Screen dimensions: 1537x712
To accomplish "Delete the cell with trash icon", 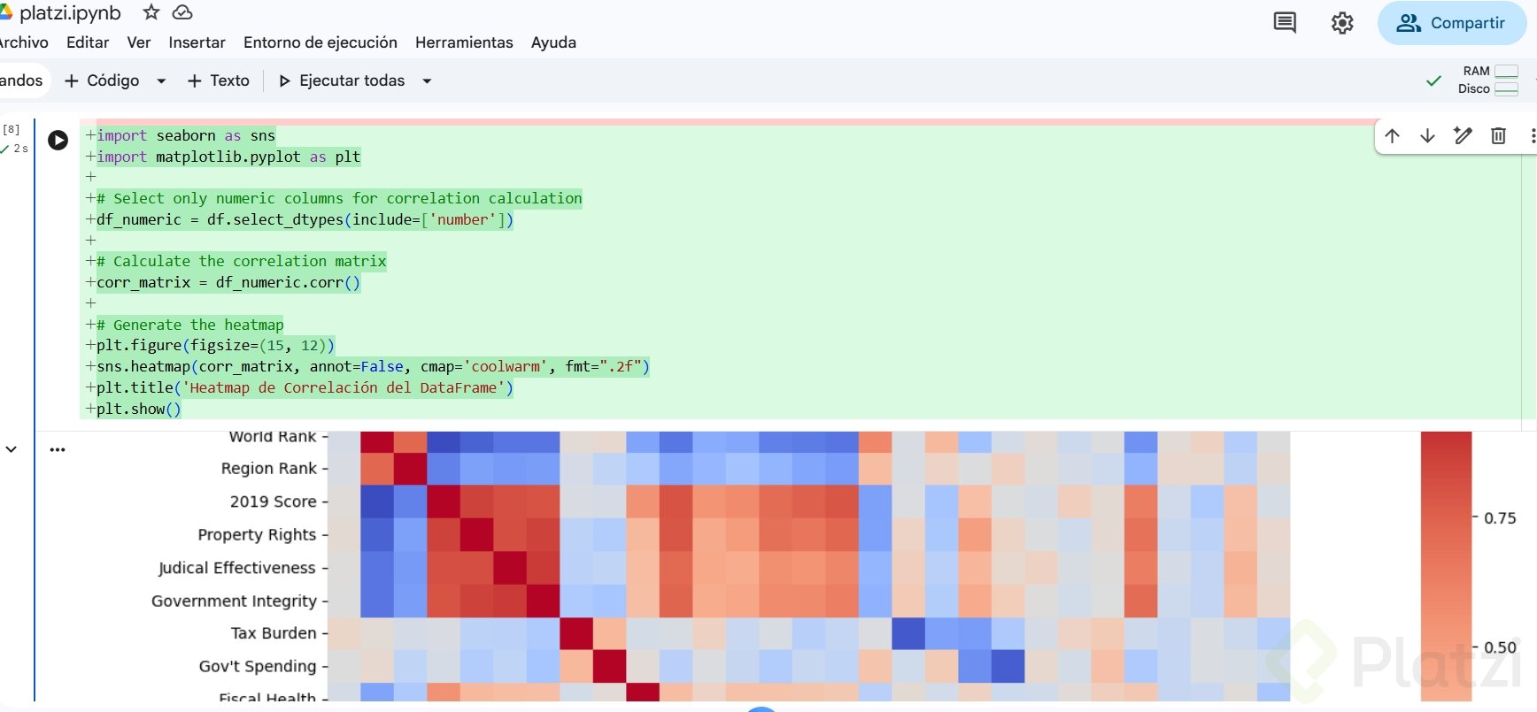I will tap(1498, 135).
